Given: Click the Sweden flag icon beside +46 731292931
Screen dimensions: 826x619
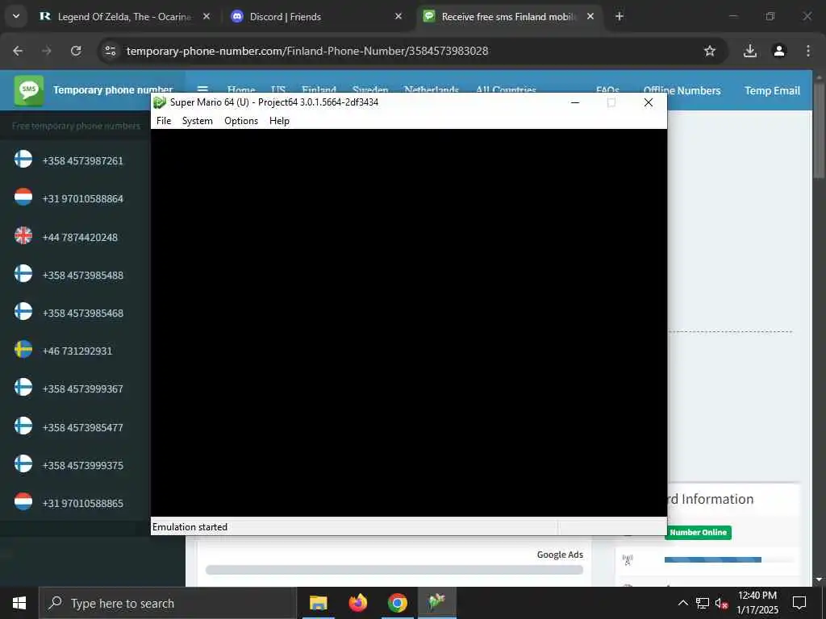Looking at the screenshot, I should click(x=23, y=349).
